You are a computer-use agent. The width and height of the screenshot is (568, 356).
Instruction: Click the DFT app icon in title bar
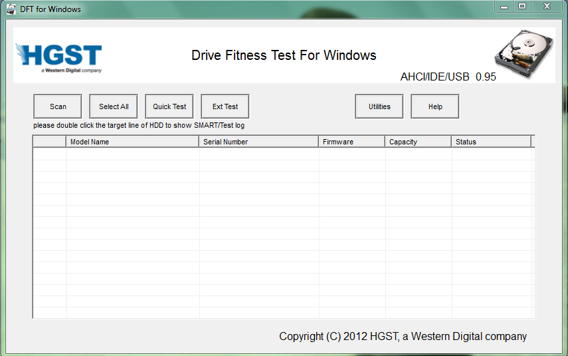point(11,9)
